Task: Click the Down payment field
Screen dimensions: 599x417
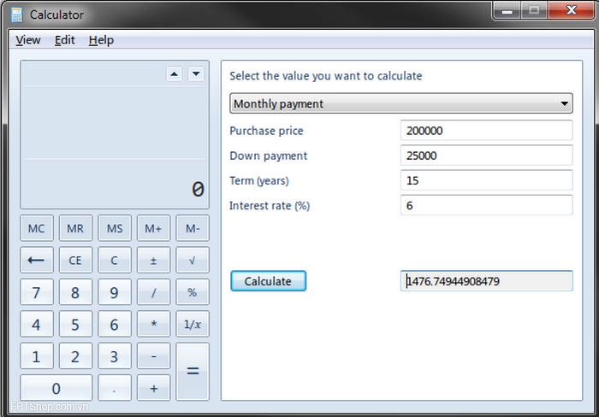Action: point(486,156)
